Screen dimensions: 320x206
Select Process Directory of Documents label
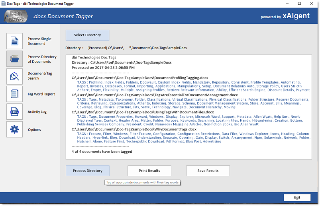tap(42, 59)
